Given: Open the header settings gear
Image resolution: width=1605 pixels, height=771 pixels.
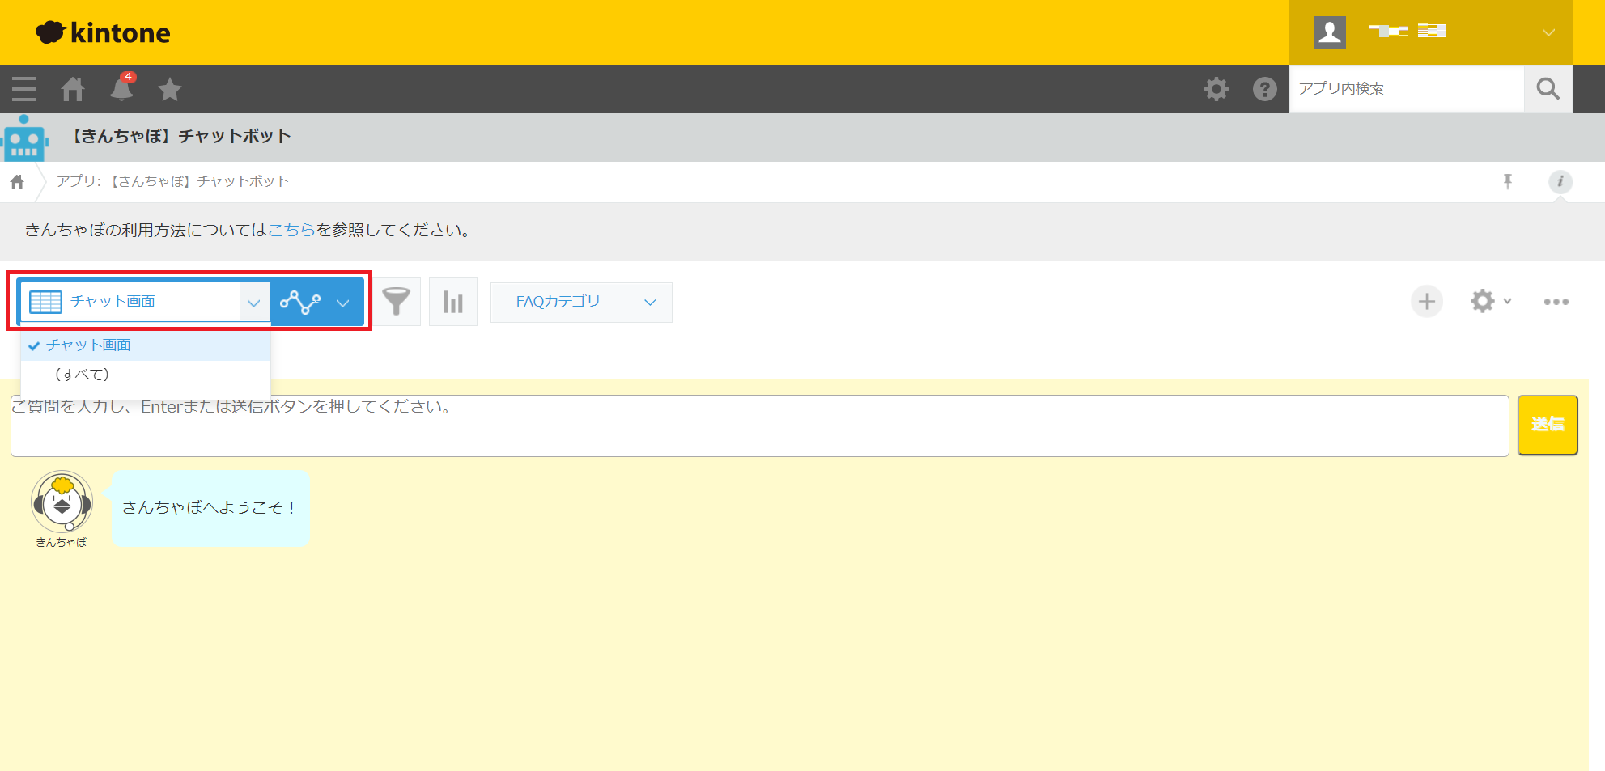Looking at the screenshot, I should pyautogui.click(x=1216, y=89).
